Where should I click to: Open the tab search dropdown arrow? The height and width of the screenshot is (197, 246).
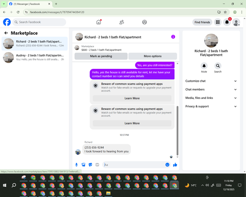point(4,4)
